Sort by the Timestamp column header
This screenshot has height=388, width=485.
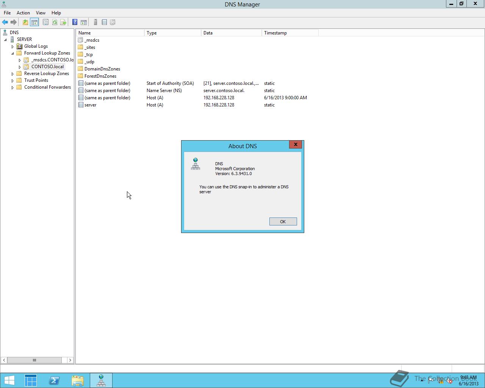point(290,33)
